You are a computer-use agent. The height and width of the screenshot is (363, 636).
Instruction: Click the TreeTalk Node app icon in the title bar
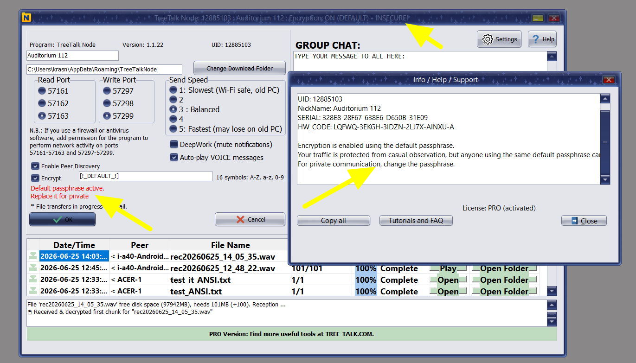pos(26,18)
